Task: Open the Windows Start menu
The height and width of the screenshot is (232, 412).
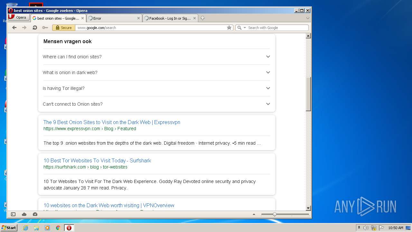Action: 9,227
